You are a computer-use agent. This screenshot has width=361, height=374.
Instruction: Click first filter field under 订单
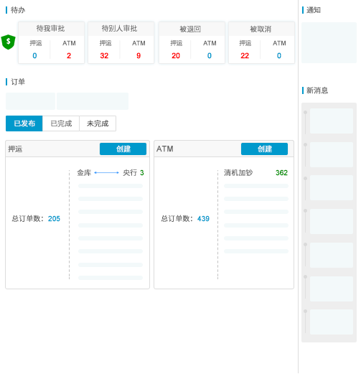coord(30,101)
